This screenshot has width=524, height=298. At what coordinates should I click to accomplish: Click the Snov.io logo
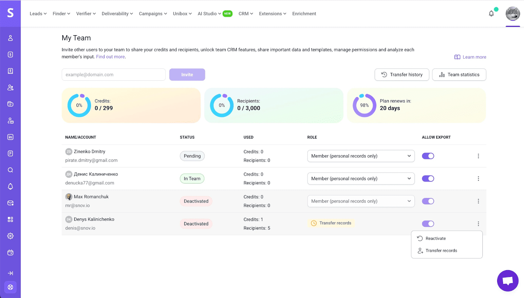pos(10,13)
